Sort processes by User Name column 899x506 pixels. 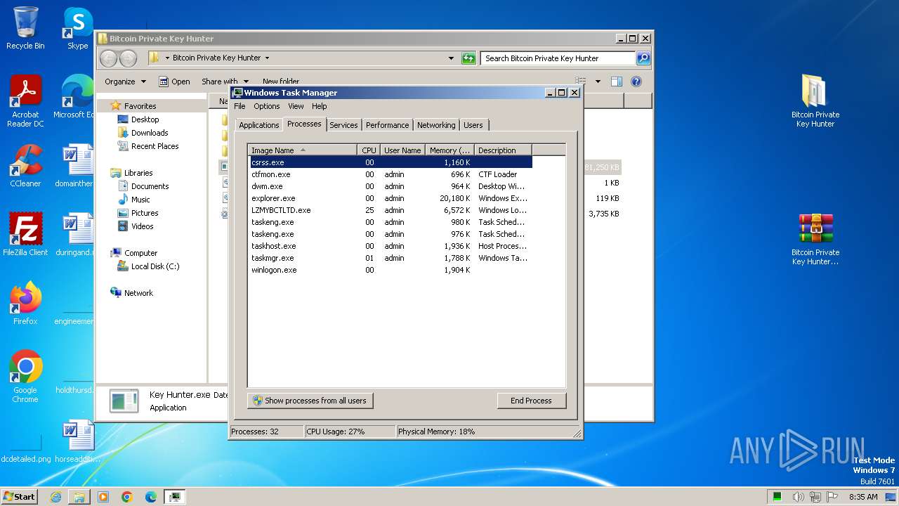[x=402, y=150]
